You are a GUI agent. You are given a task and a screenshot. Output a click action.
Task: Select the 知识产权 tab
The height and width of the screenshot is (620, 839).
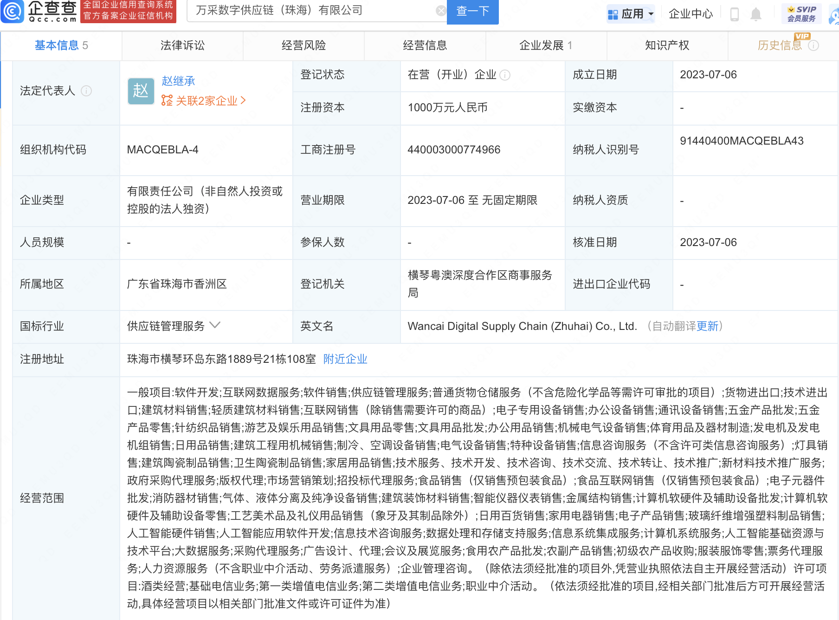coord(667,45)
